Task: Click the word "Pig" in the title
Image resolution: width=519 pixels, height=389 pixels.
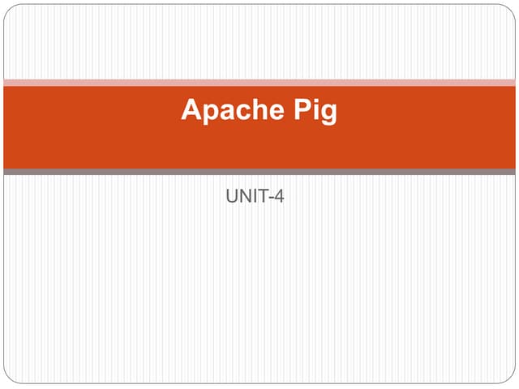Action: (x=314, y=110)
